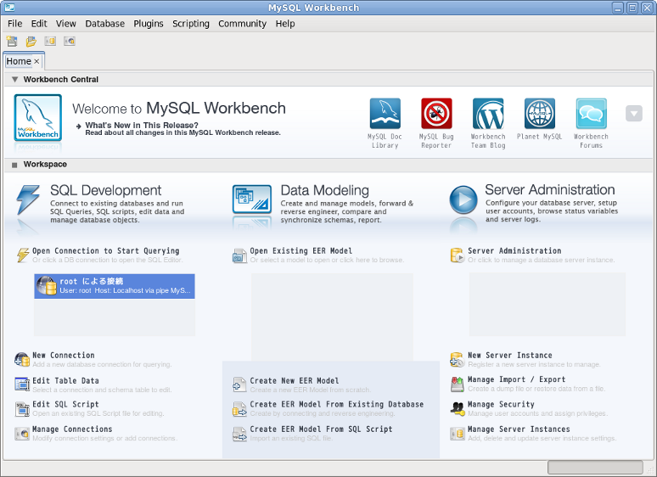Click the New Connection link
This screenshot has height=477, width=657.
click(x=64, y=355)
